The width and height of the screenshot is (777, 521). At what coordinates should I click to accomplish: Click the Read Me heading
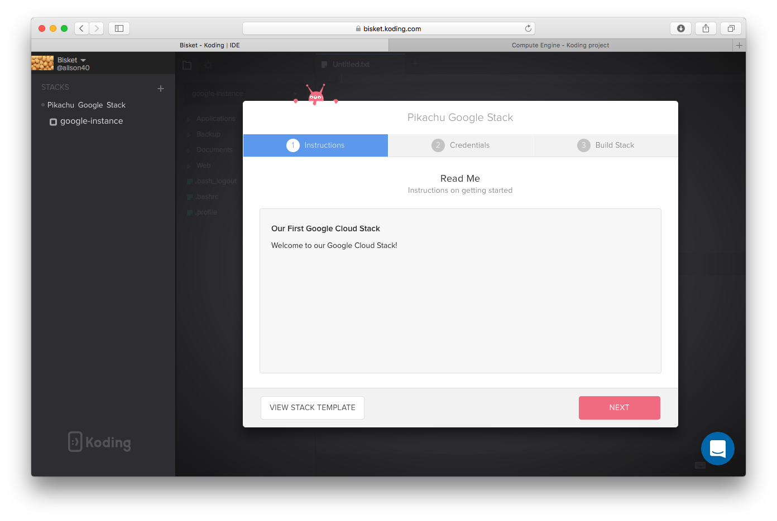coord(460,178)
